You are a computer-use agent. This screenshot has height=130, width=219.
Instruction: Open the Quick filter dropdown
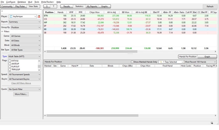pyautogui.click(x=24, y=89)
